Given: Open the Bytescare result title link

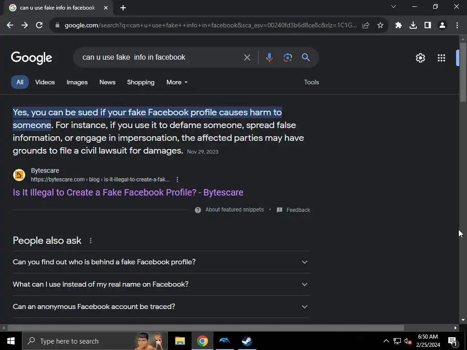Looking at the screenshot, I should tap(128, 192).
